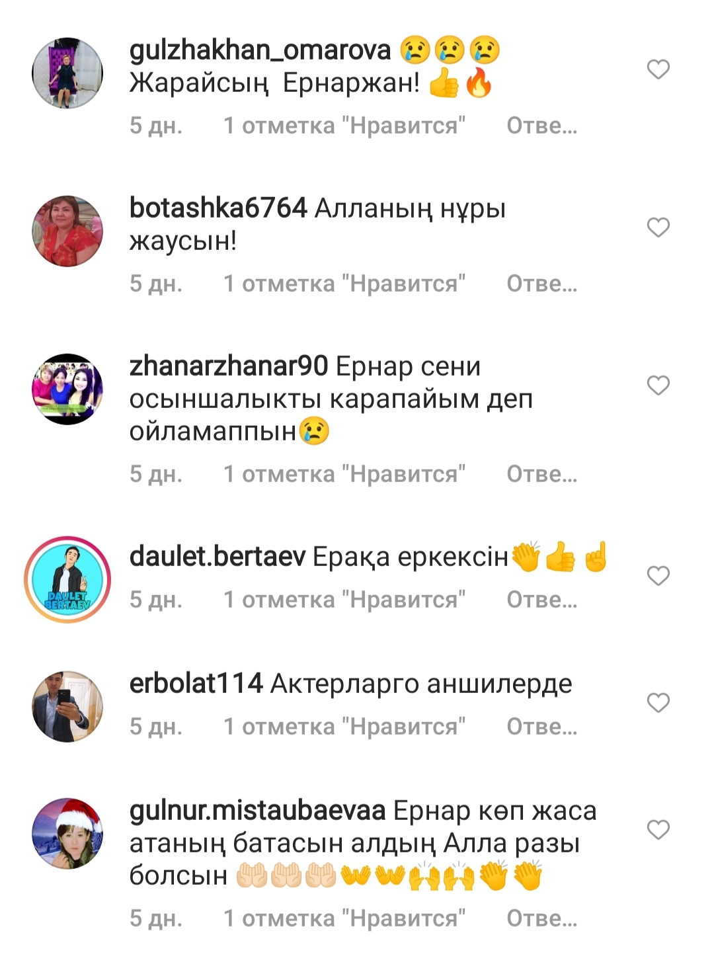
Task: Open gulnur.mistaubaevaa's avatar with Santa hat
Action: pyautogui.click(x=67, y=833)
